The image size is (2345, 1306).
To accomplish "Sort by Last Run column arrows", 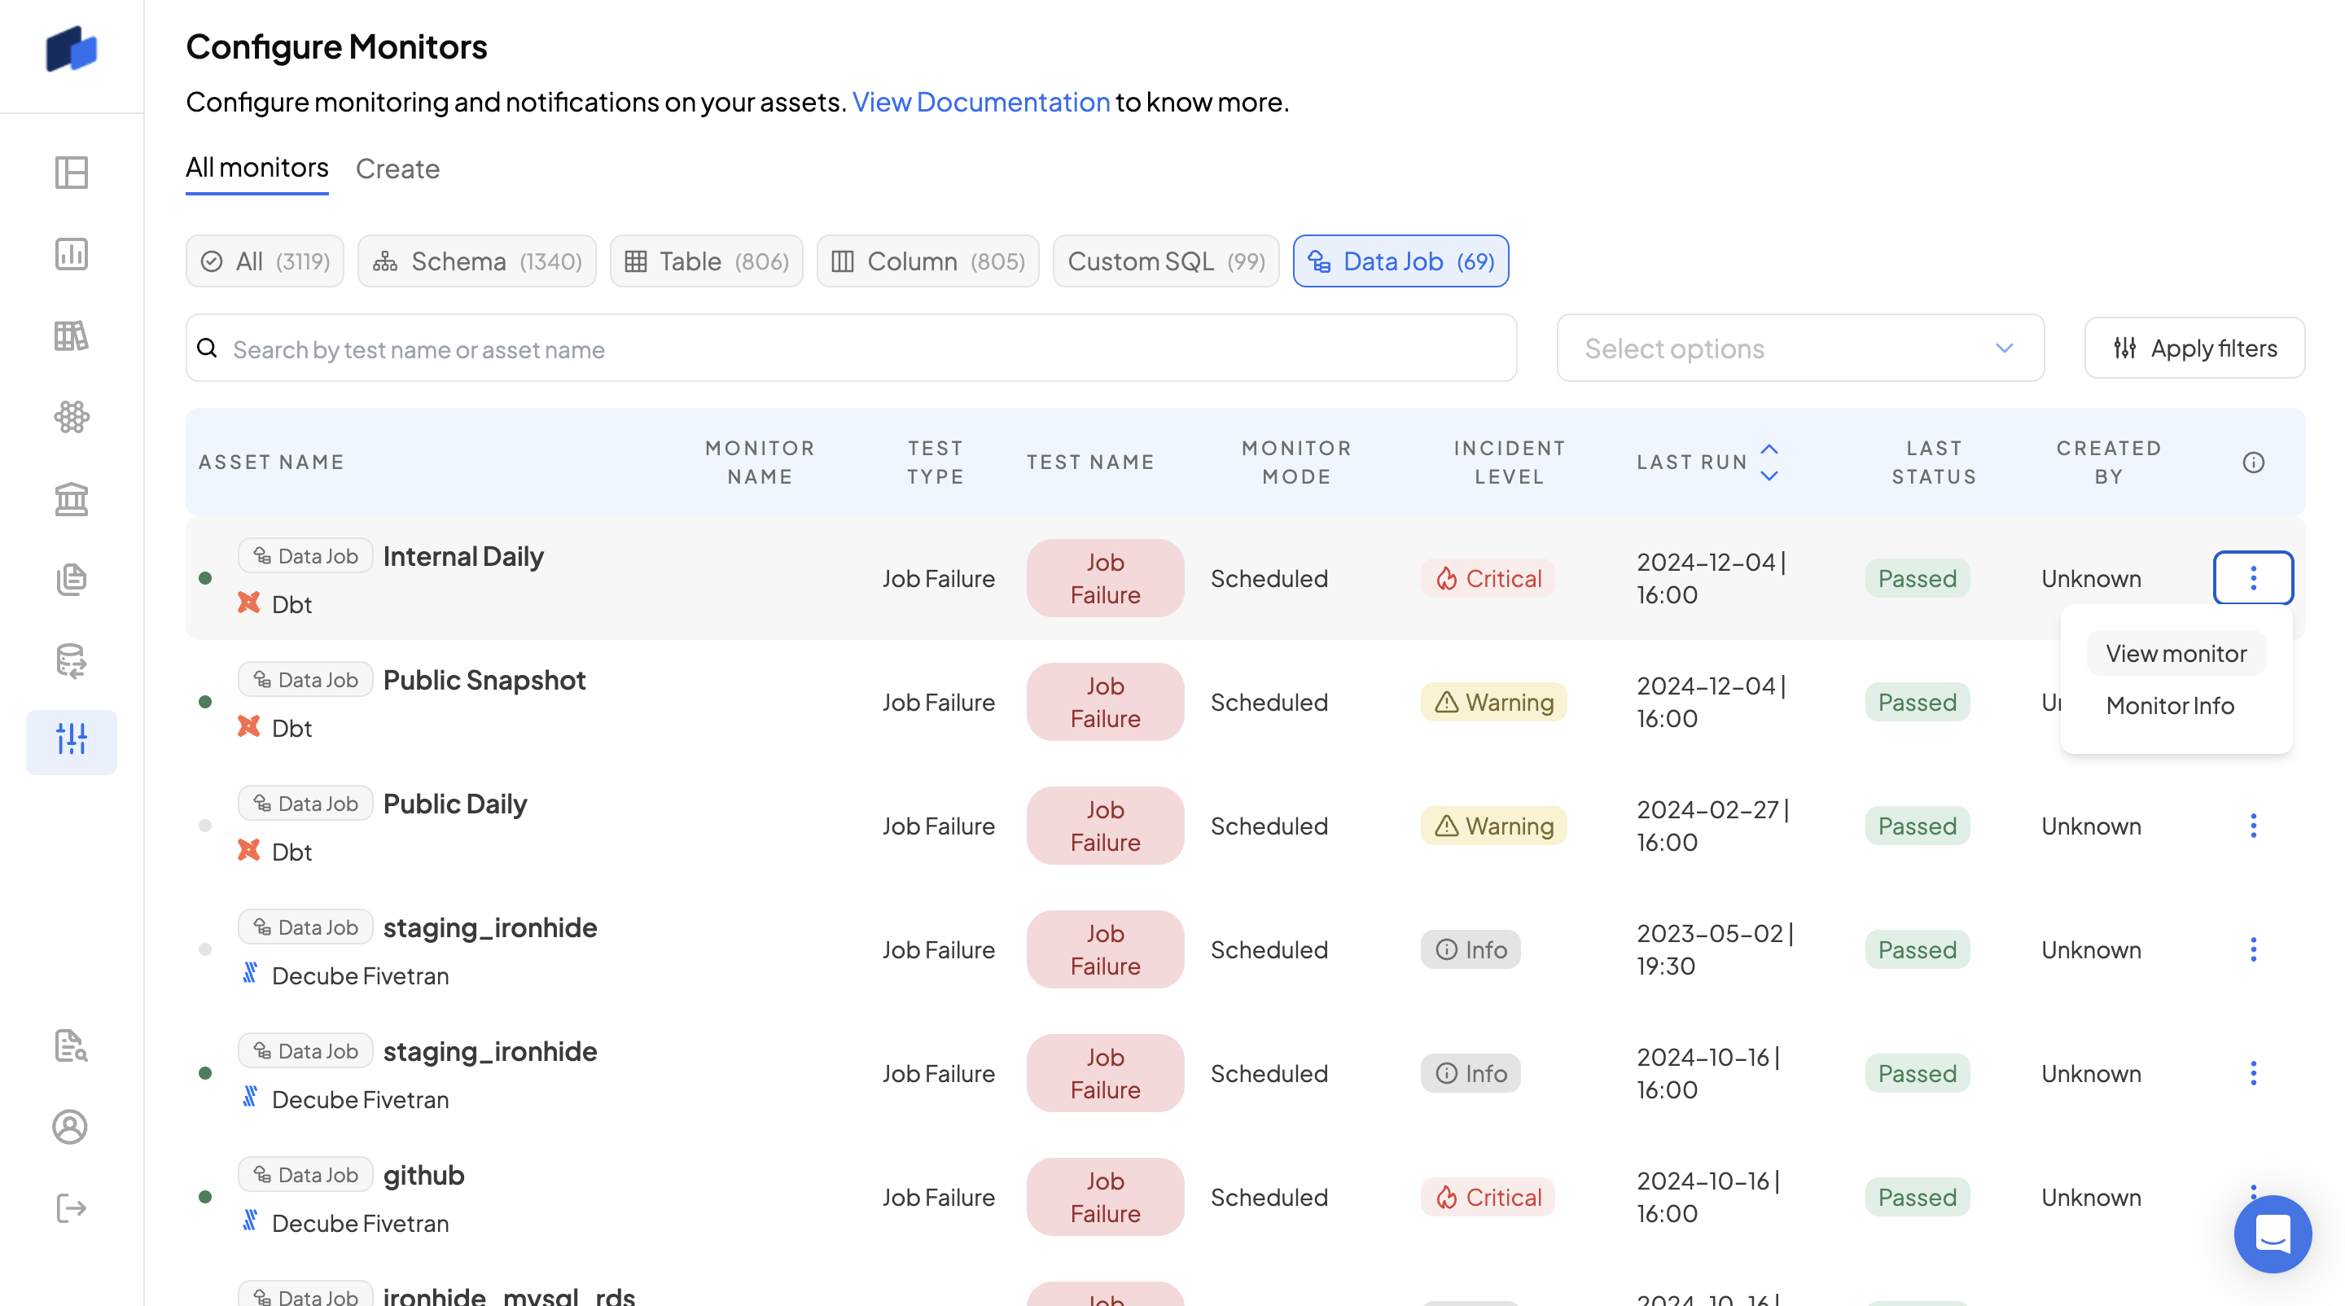I will [x=1769, y=462].
